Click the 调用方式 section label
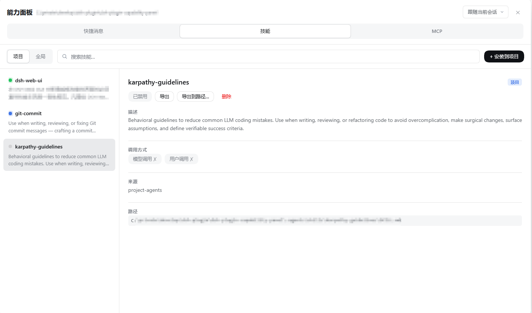This screenshot has height=313, width=532. (x=138, y=150)
